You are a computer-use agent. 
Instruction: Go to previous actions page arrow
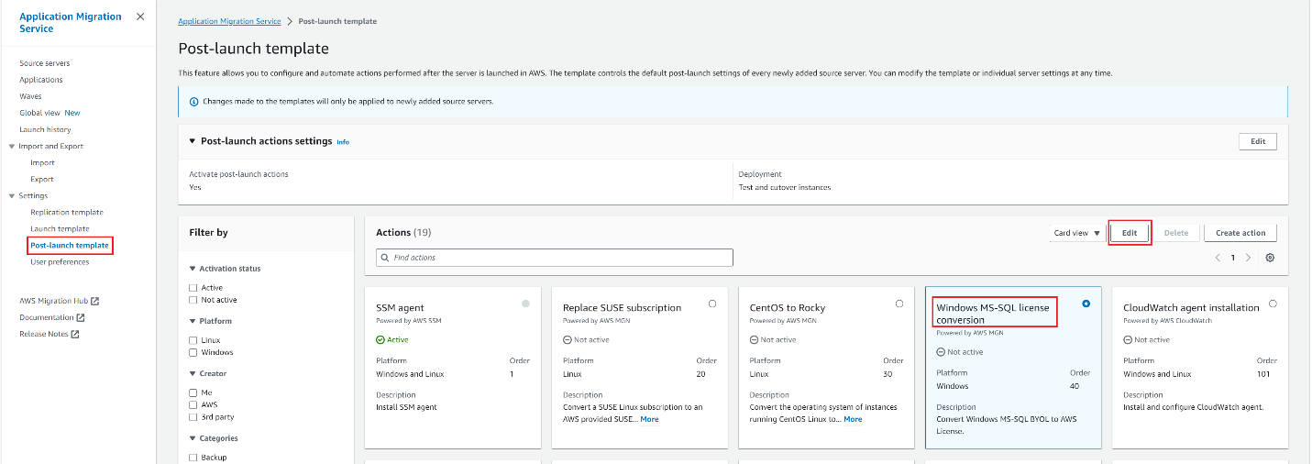click(1218, 258)
